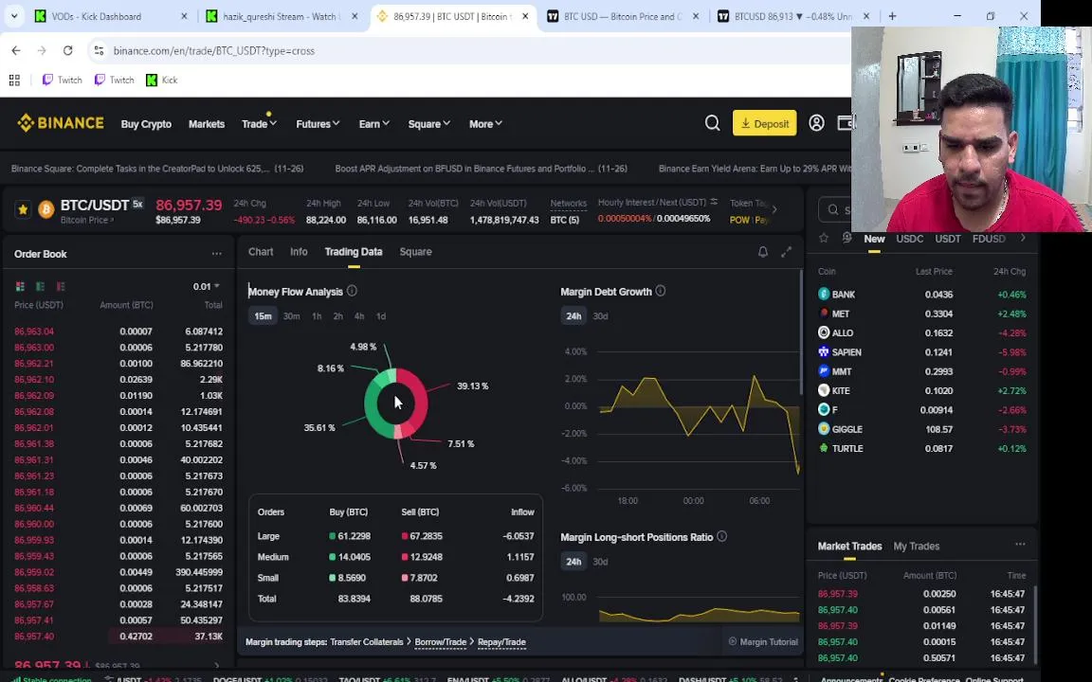
Task: Change order book 0.01 precision dropdown
Action: pyautogui.click(x=206, y=286)
